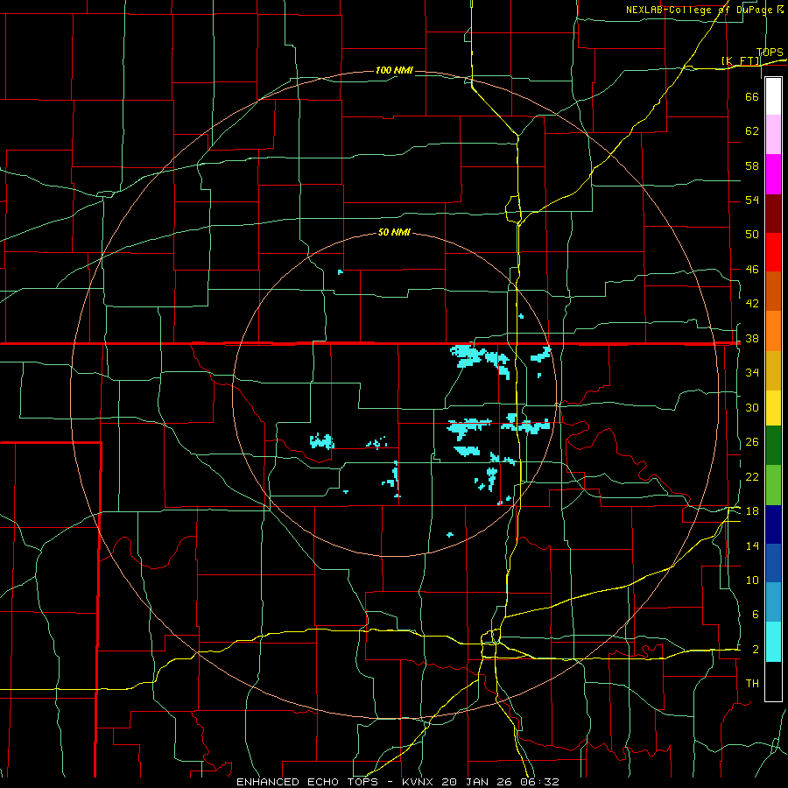Select the dark red legend swatch
Image resolution: width=788 pixels, height=788 pixels.
click(773, 214)
